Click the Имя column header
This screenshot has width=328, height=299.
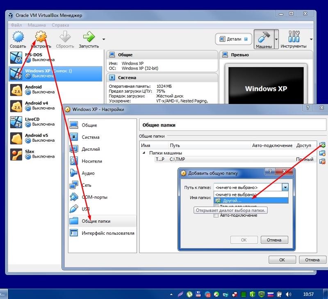coord(155,145)
